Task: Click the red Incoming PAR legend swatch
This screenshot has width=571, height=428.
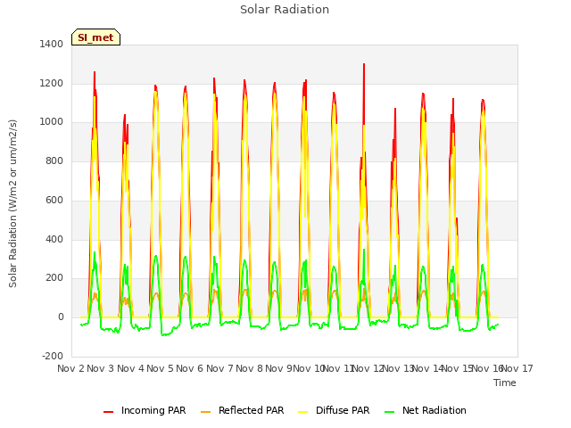Action: coord(108,412)
